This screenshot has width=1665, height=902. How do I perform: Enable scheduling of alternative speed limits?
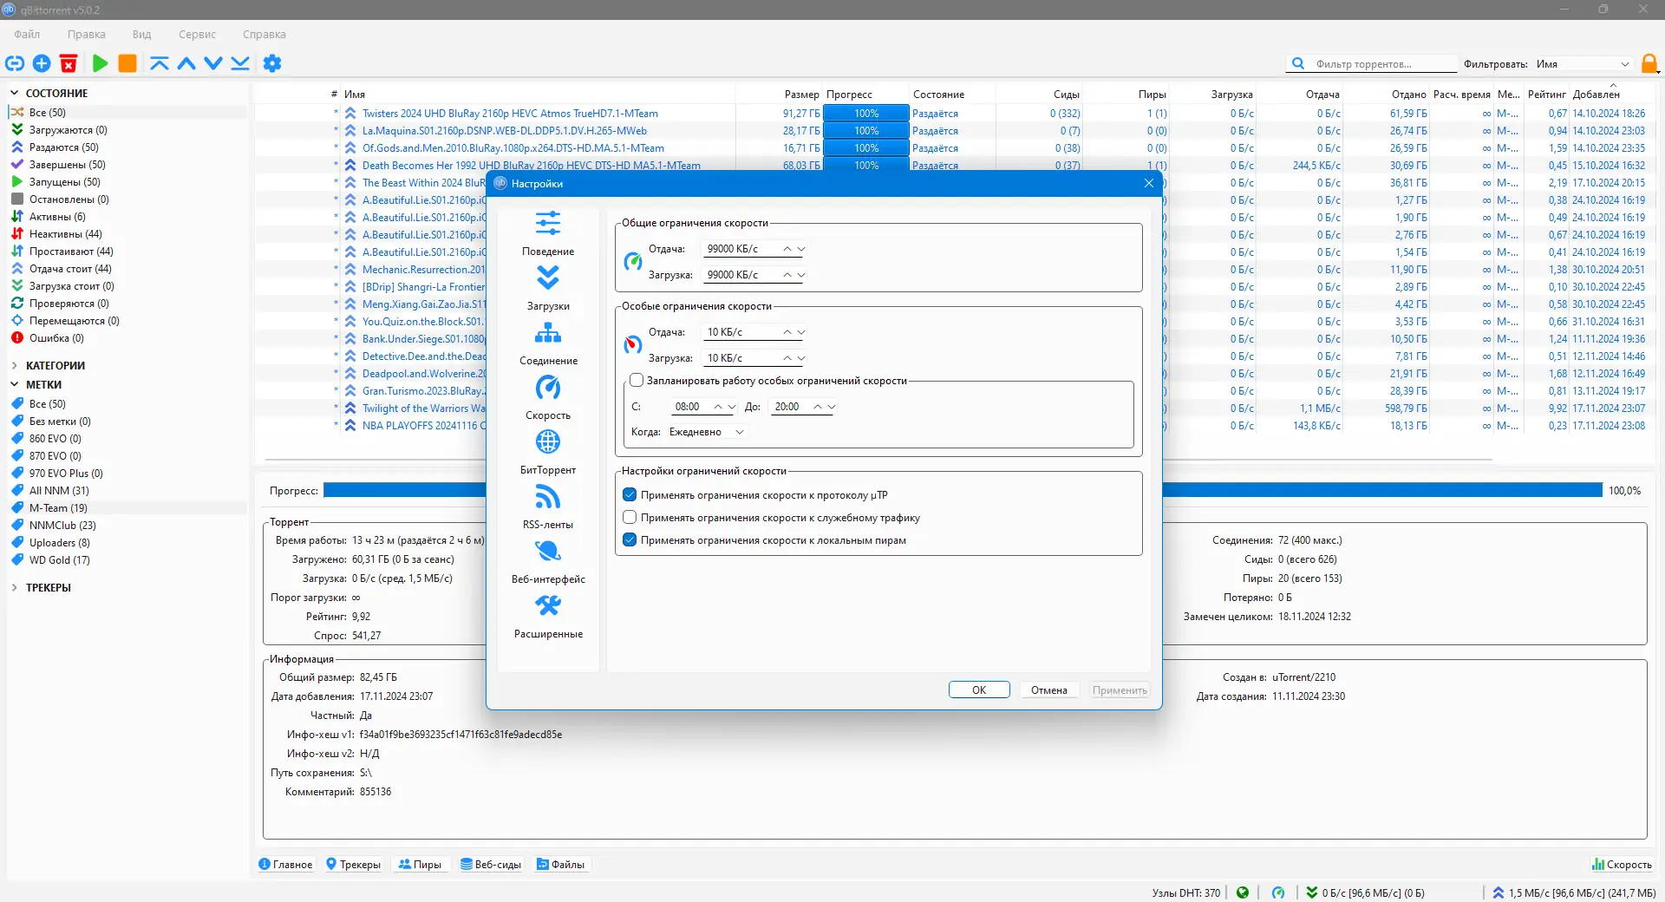(637, 381)
